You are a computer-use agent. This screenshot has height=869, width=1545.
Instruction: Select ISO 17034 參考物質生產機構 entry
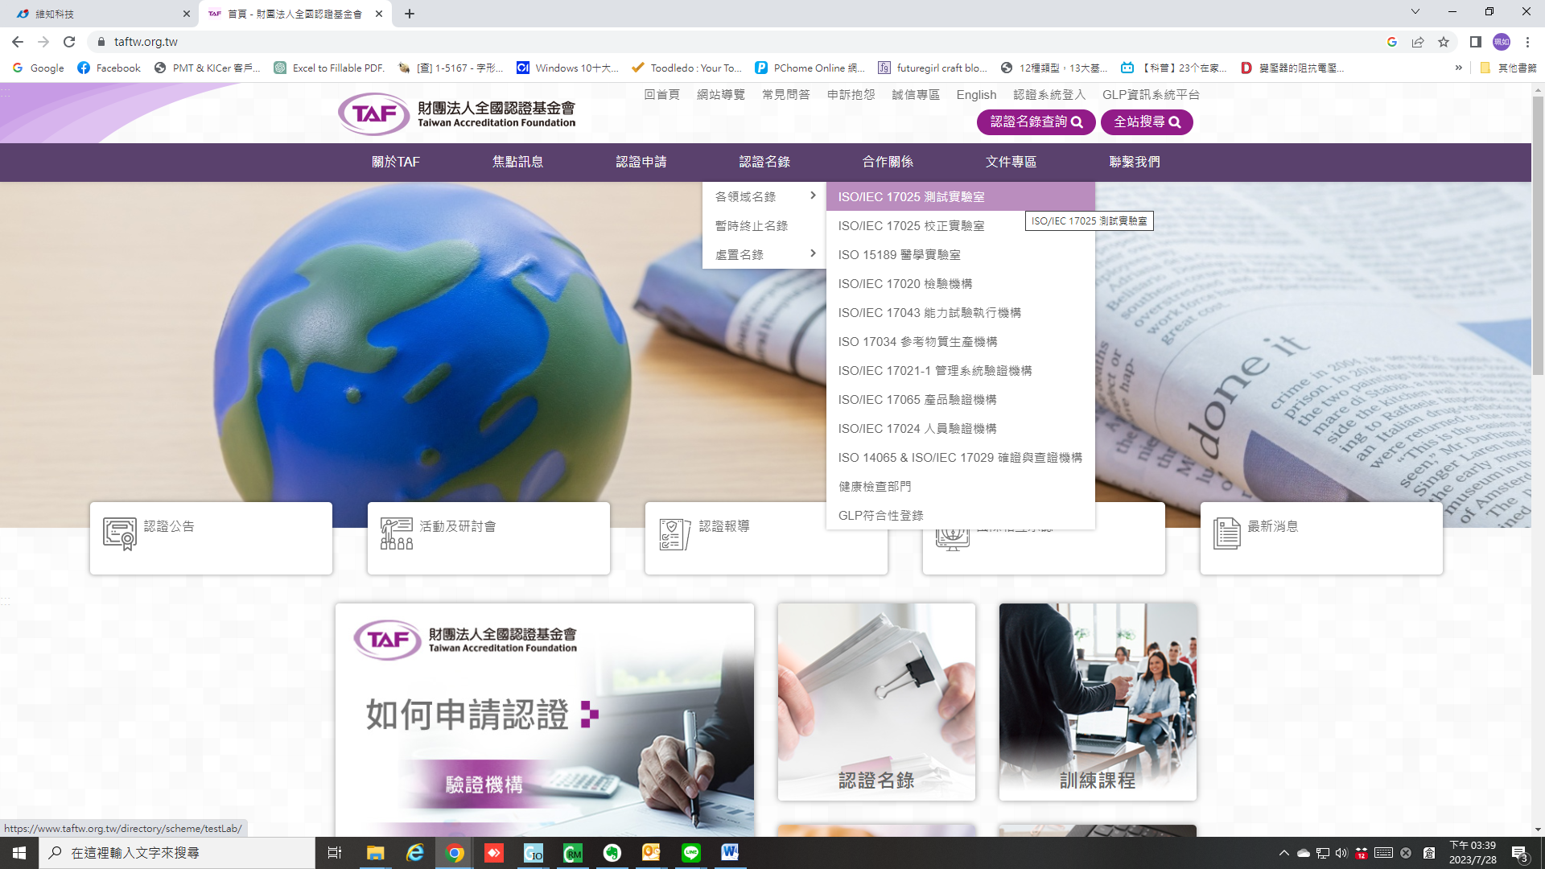(960, 341)
